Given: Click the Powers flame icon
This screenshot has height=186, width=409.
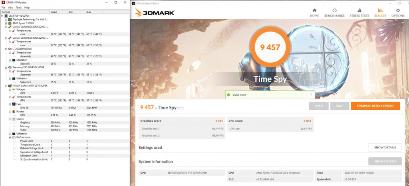Looking at the screenshot, I should [x=14, y=111].
